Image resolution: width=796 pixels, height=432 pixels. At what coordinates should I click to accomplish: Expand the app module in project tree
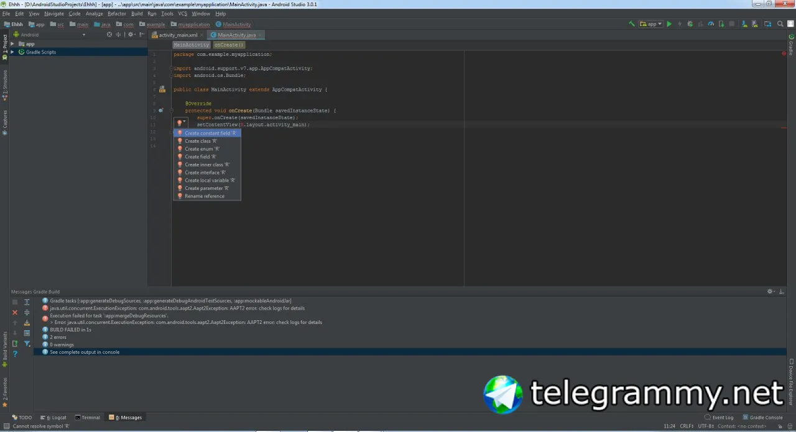[12, 44]
